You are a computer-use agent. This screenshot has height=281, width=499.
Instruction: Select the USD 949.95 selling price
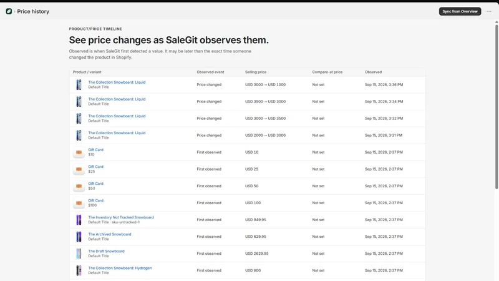(256, 220)
